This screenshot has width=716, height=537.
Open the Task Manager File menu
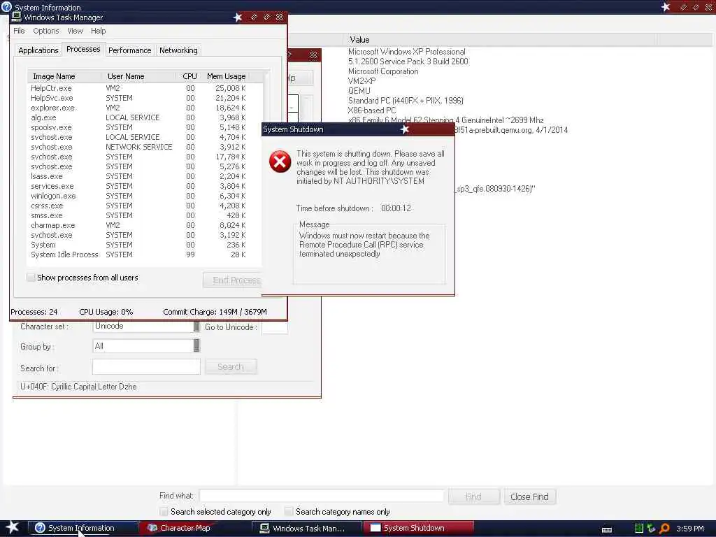[x=19, y=31]
